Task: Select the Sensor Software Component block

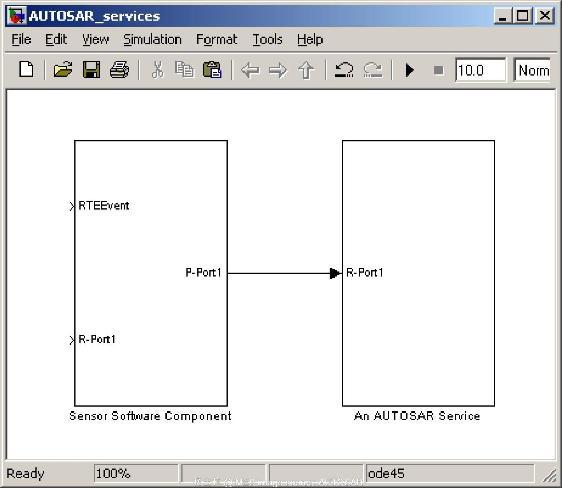Action: pyautogui.click(x=151, y=273)
